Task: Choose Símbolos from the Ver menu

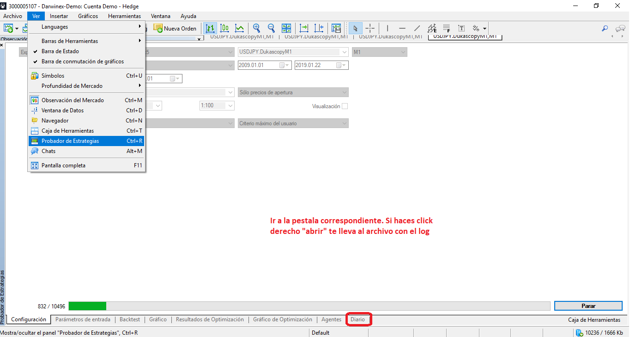Action: coord(87,75)
